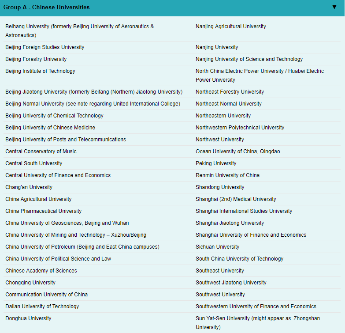
Task: Select Southwest Jiaotong University row
Action: pos(231,283)
